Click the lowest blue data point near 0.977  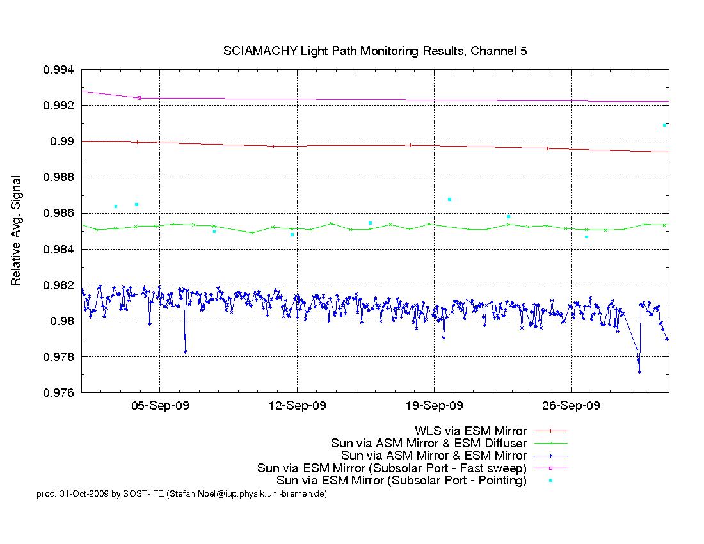[x=639, y=372]
